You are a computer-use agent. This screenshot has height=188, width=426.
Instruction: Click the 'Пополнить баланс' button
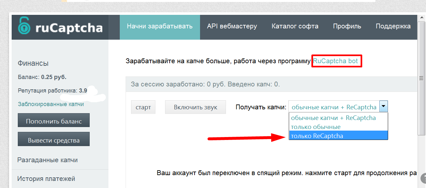point(54,120)
